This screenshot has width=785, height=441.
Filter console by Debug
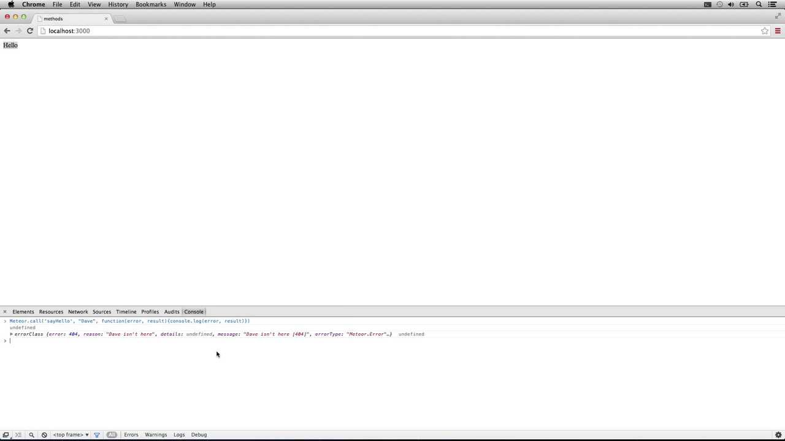pyautogui.click(x=199, y=435)
